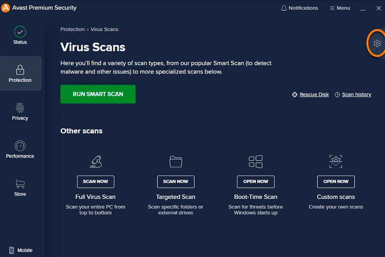Click the Store shopping cart icon

20,184
